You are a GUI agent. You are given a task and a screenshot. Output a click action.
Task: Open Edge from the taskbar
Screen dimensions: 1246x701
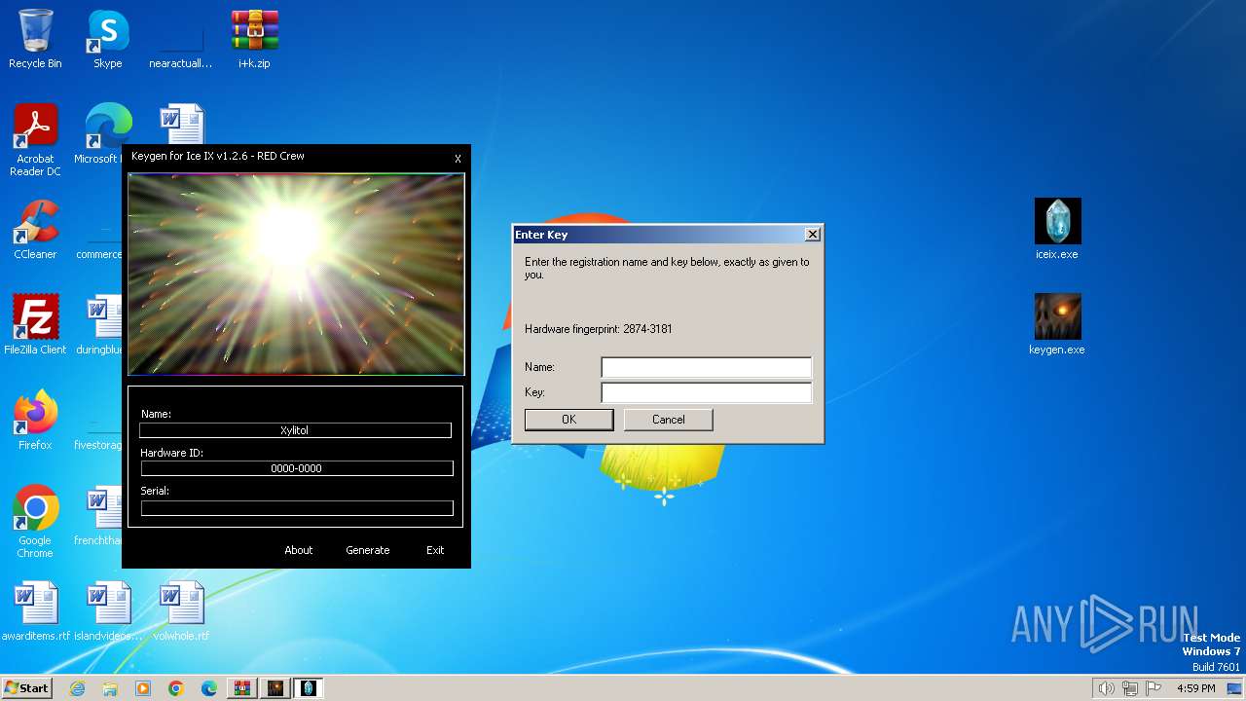click(x=209, y=688)
